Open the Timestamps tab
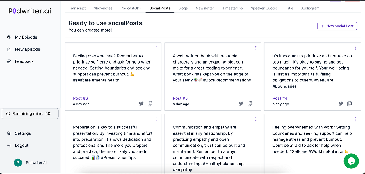365x174 pixels. tap(232, 8)
